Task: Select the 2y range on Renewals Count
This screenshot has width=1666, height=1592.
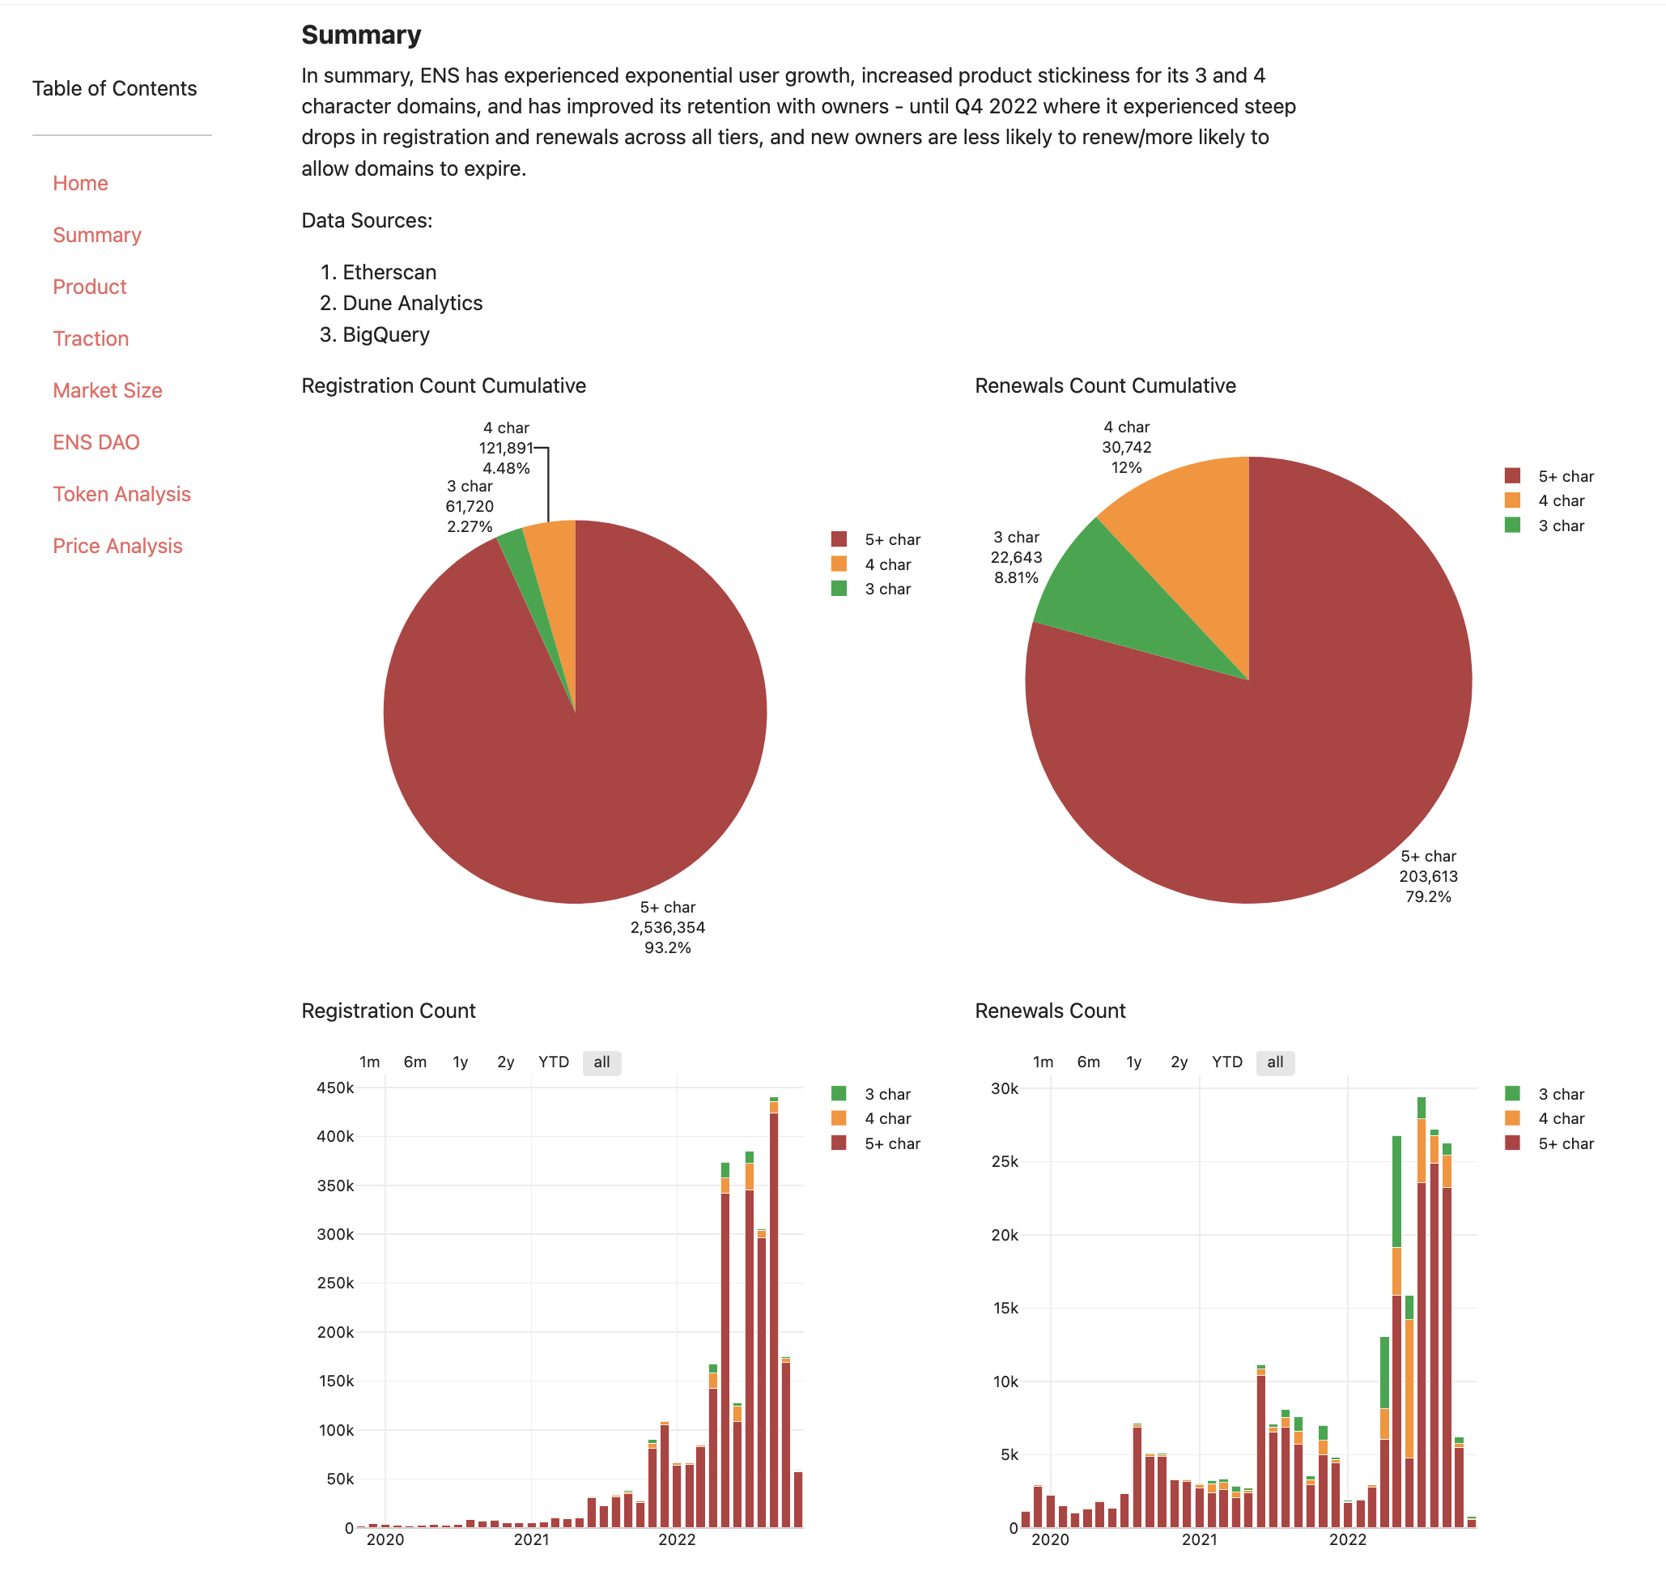Action: pyautogui.click(x=1181, y=1062)
